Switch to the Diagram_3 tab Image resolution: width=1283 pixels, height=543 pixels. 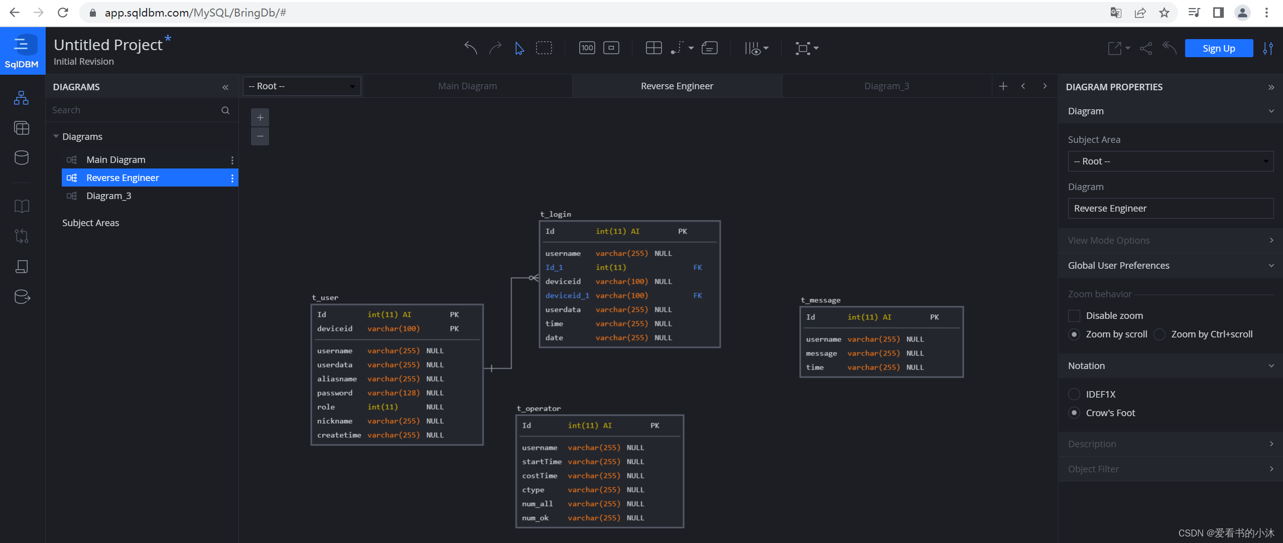[886, 86]
